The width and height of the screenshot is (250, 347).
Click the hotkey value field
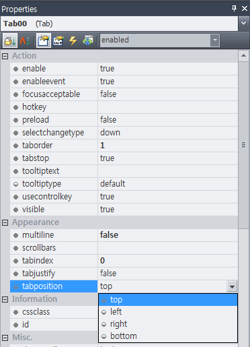tap(168, 107)
